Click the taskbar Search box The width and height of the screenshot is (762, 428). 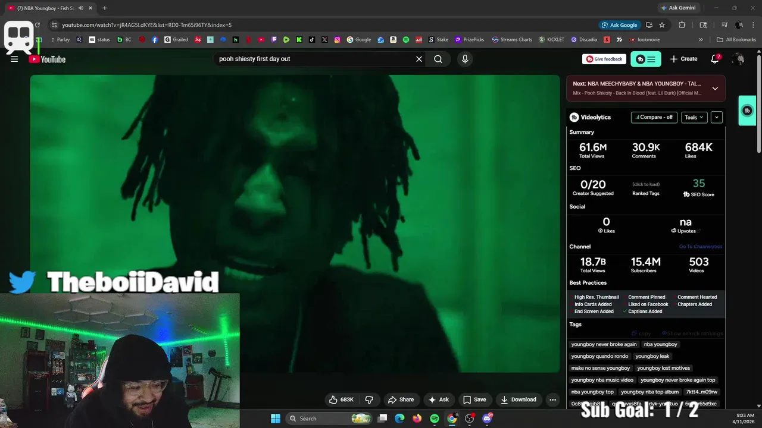(329, 418)
